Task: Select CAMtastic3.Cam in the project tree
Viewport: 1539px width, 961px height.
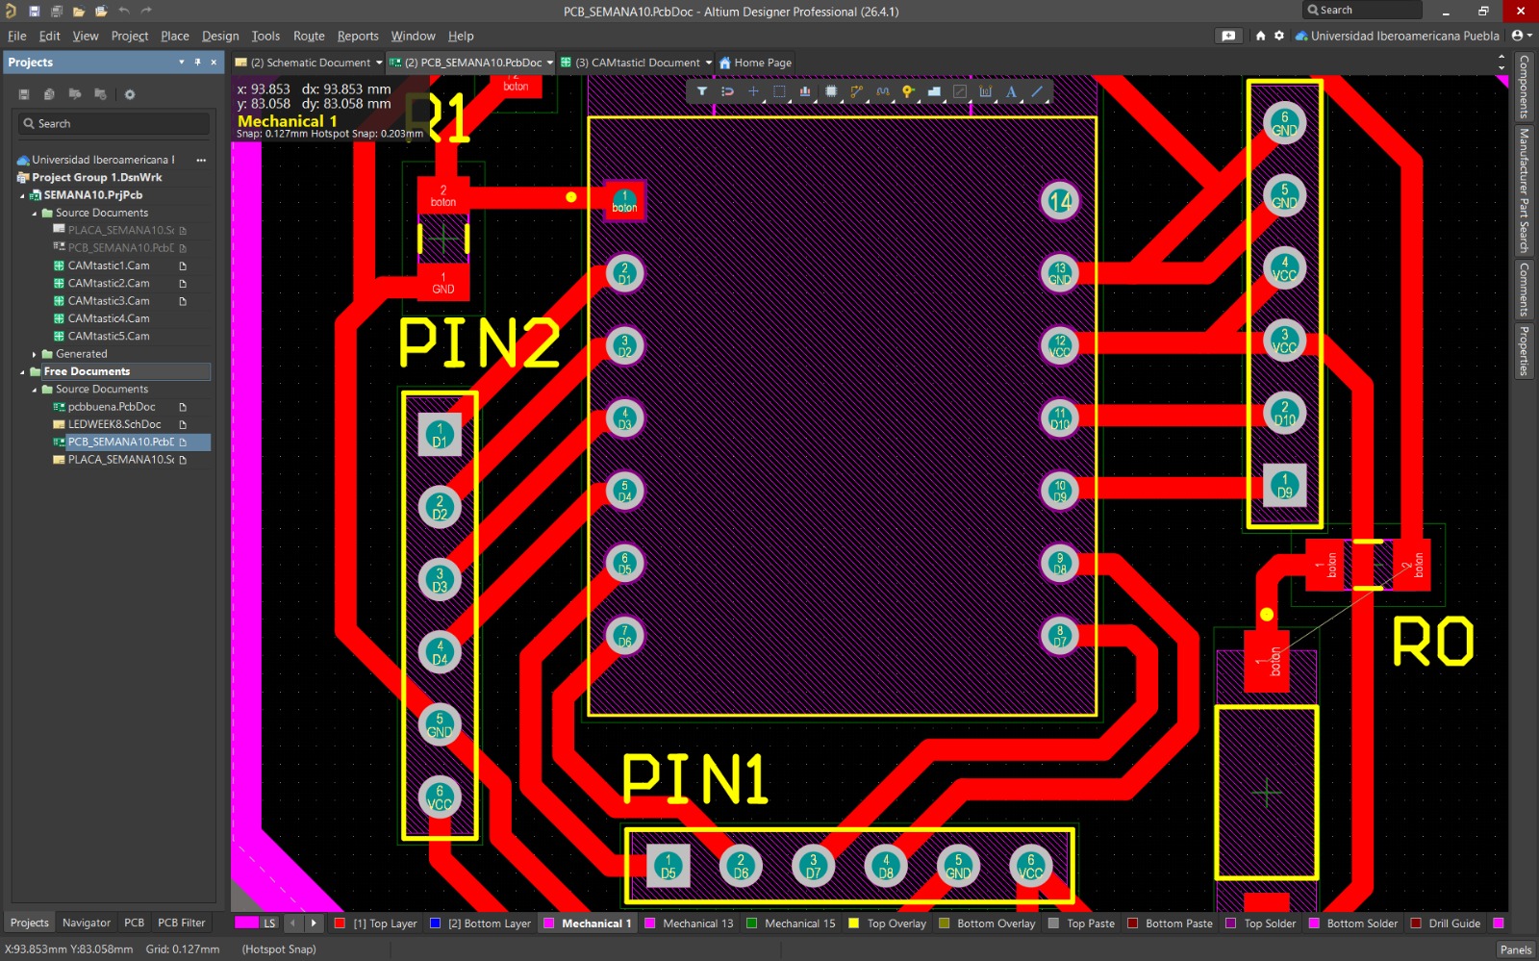Action: 109,301
